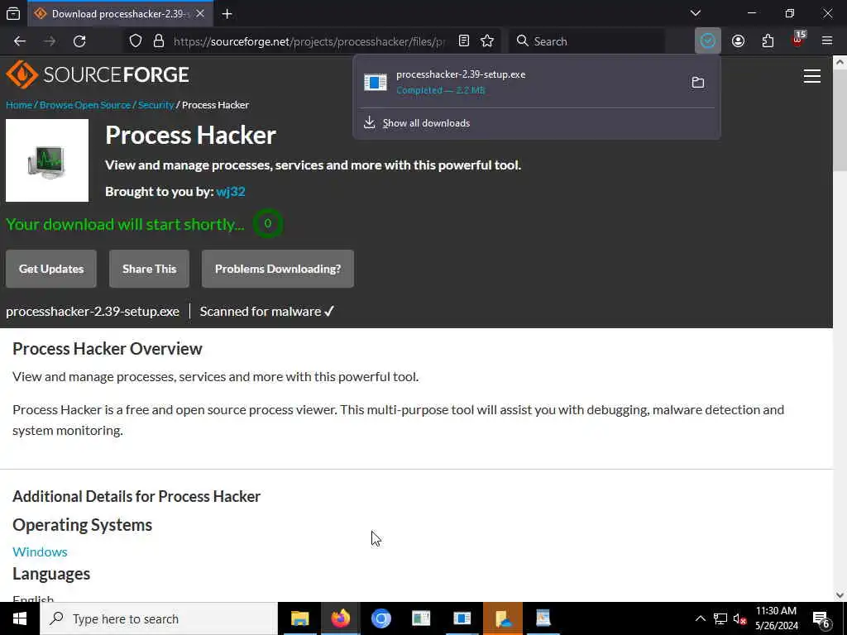Click the Windows operating system link

tap(40, 551)
